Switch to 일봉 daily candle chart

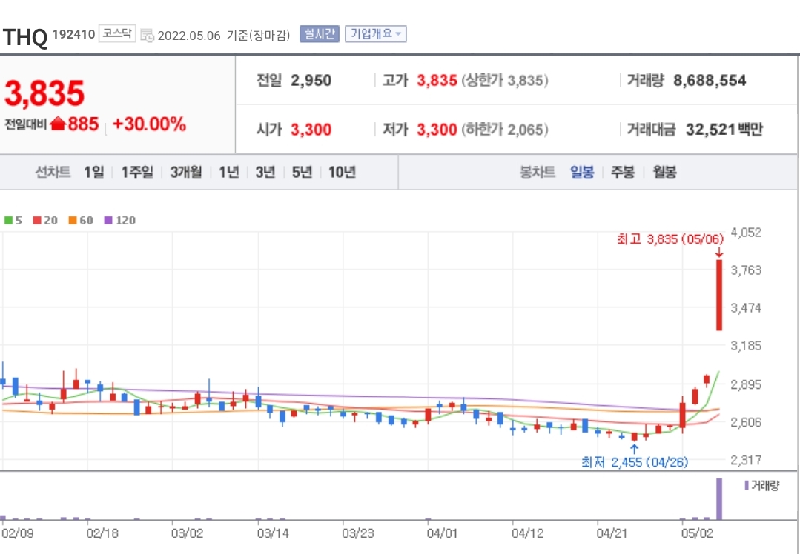point(582,173)
